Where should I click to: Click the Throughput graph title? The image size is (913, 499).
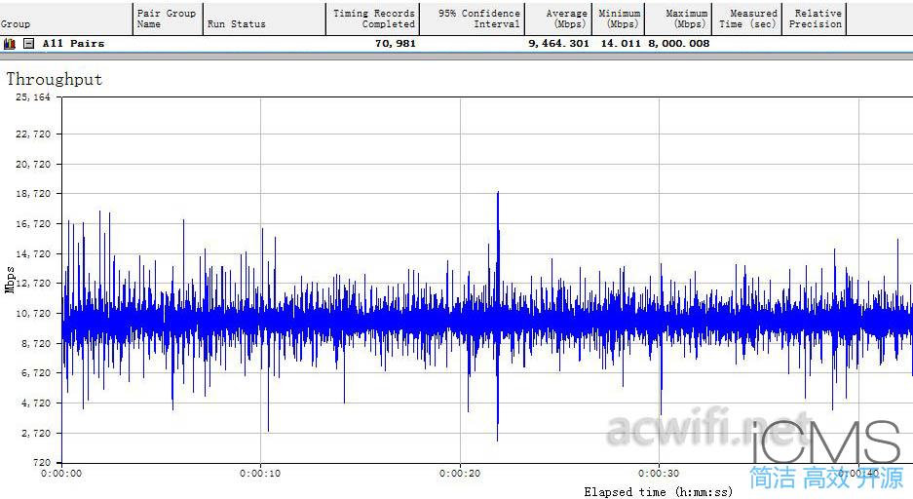(x=55, y=79)
